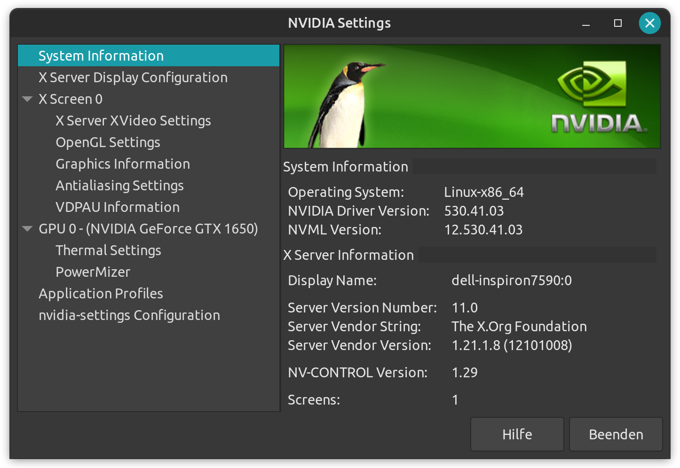Open nvidia-settings Configuration
The image size is (680, 468).
(129, 315)
